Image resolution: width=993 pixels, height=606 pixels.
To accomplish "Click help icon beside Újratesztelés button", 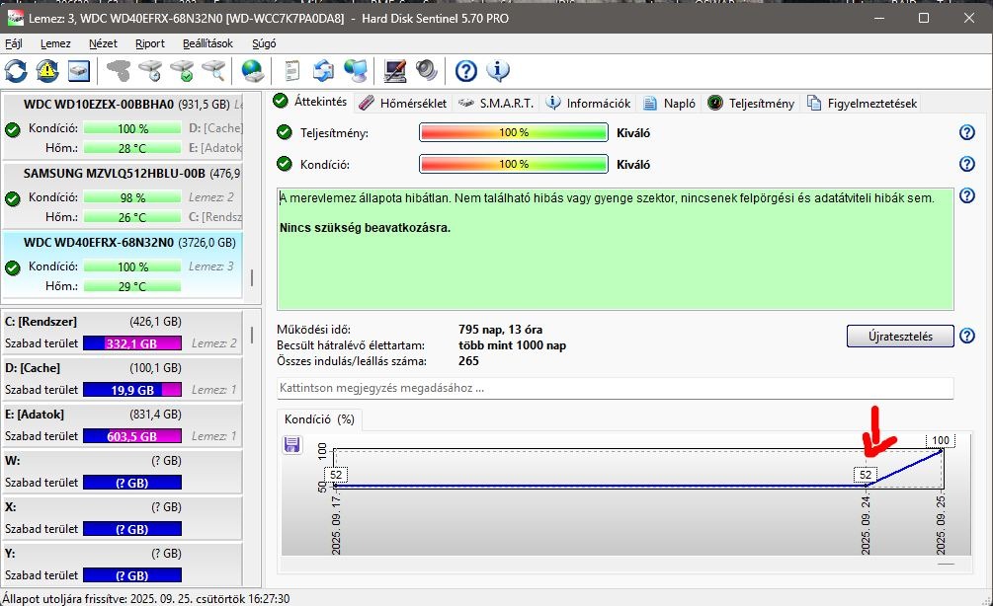I will point(967,336).
